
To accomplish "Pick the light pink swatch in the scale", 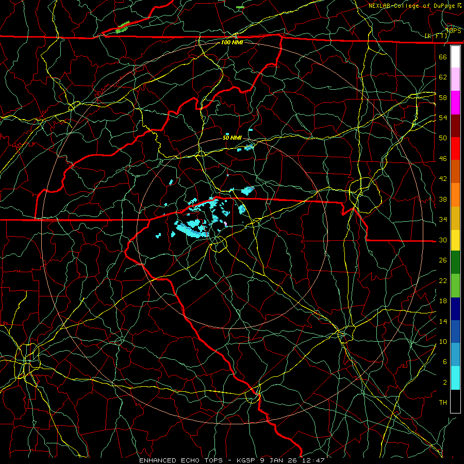I will tap(455, 79).
